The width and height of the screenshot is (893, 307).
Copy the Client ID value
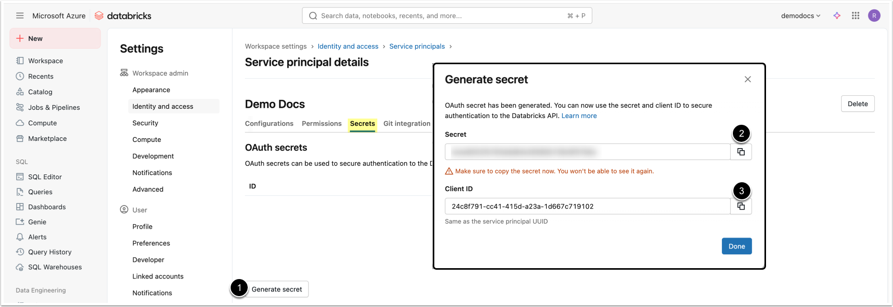pyautogui.click(x=741, y=206)
